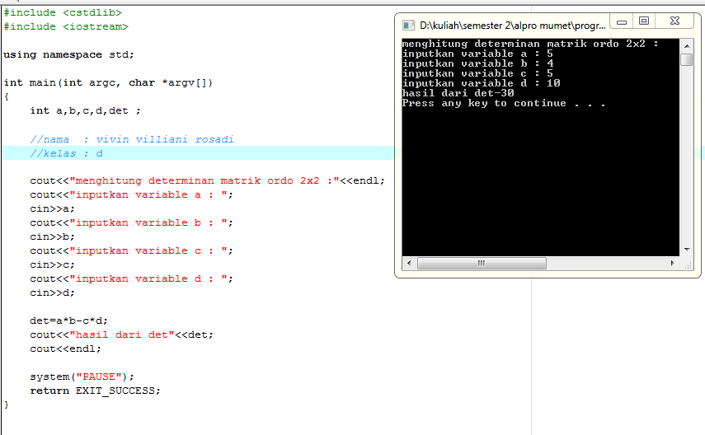The width and height of the screenshot is (705, 435).
Task: Click the console horizontal scrollbar left arrow
Action: point(409,264)
